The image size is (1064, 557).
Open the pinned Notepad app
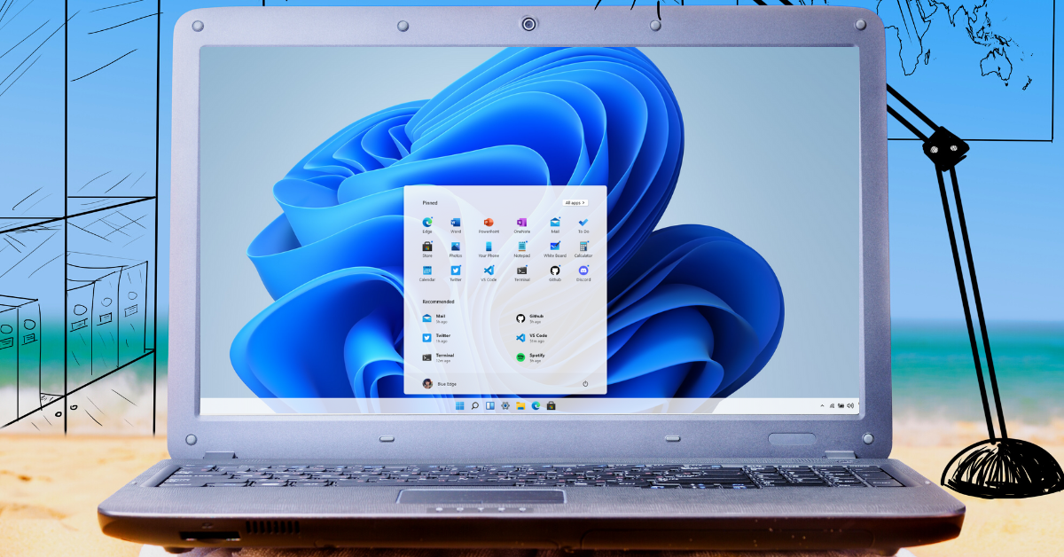coord(521,247)
